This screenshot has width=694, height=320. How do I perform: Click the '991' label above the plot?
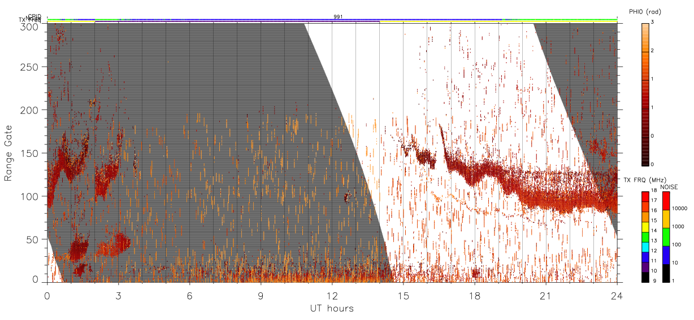339,17
